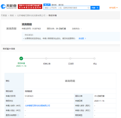Click the 初审公告 progress node
Image resolution: width=121 pixels, height=118 pixels.
tap(46, 58)
